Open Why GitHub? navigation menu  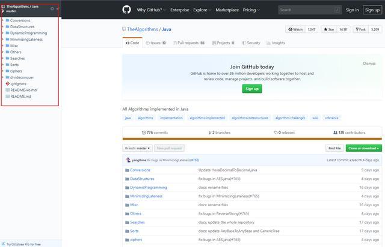151,10
